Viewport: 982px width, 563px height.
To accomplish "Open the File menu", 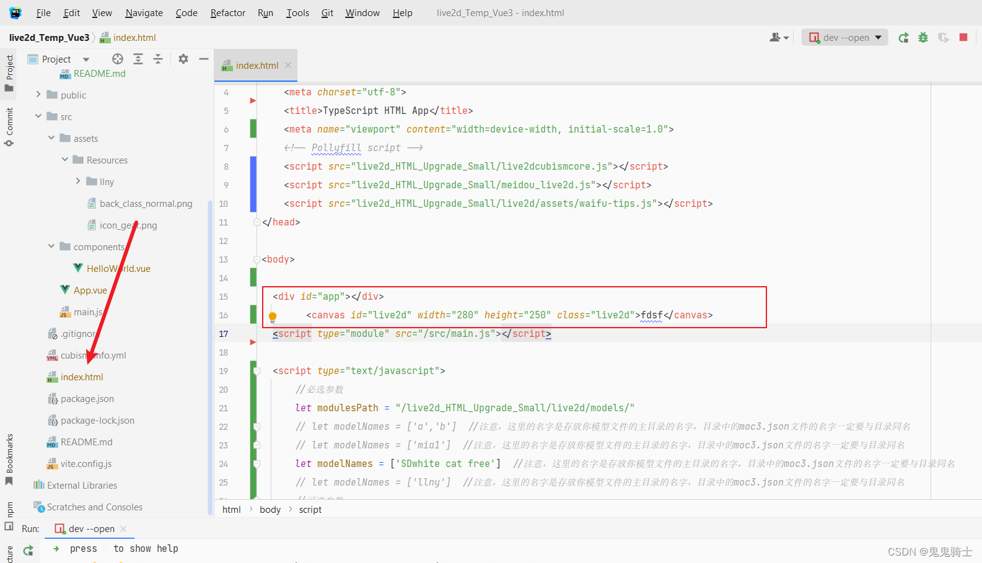I will tap(43, 12).
